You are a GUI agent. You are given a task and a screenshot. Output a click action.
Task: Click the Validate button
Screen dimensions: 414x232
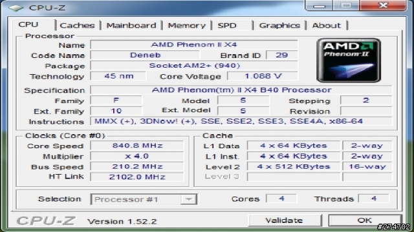[285, 220]
